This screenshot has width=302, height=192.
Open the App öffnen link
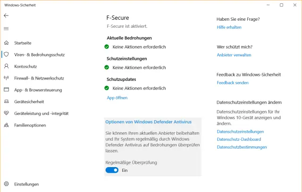pos(117,98)
